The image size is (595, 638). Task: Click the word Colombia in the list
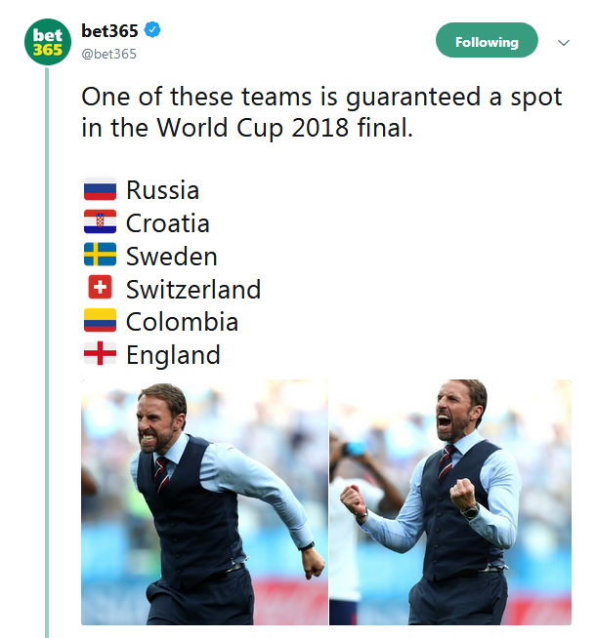point(182,322)
